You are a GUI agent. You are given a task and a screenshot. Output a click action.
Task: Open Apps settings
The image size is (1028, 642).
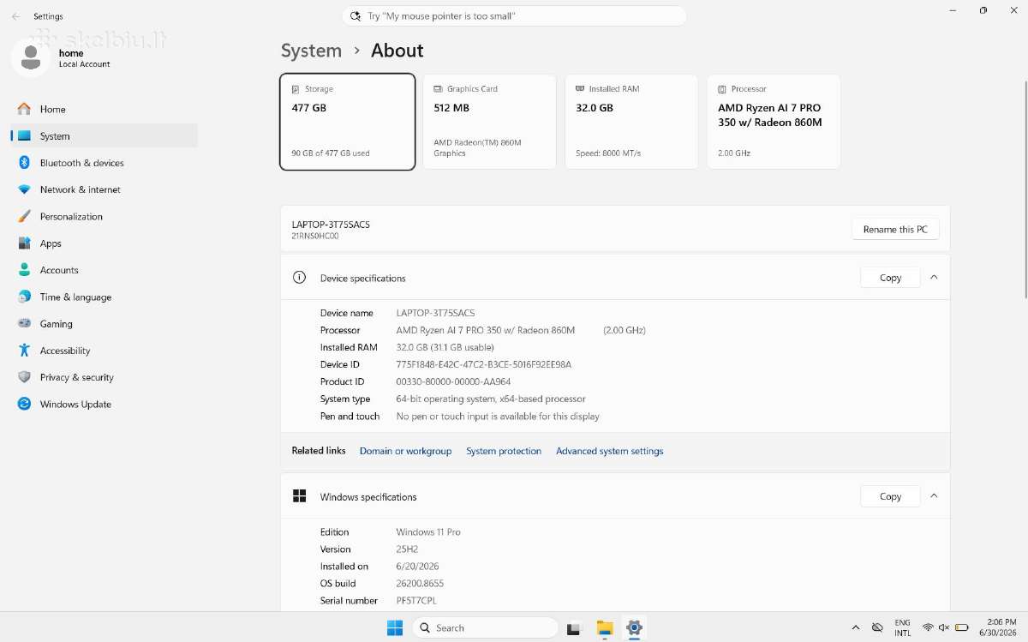pyautogui.click(x=104, y=243)
